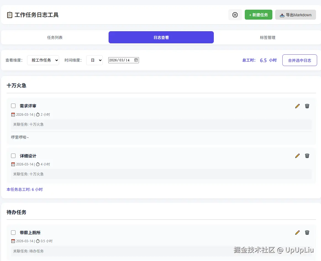Select the 日志查看 tab
The image size is (321, 261).
[161, 38]
